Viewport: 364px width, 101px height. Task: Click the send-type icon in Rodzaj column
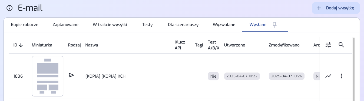coord(71,75)
